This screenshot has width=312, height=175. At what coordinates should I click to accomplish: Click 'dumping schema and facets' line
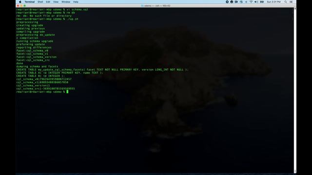(x=37, y=67)
